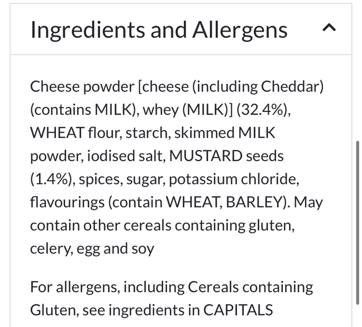This screenshot has height=327, width=362.
Task: Click the vertical scrollbar thumb
Action: click(357, 226)
